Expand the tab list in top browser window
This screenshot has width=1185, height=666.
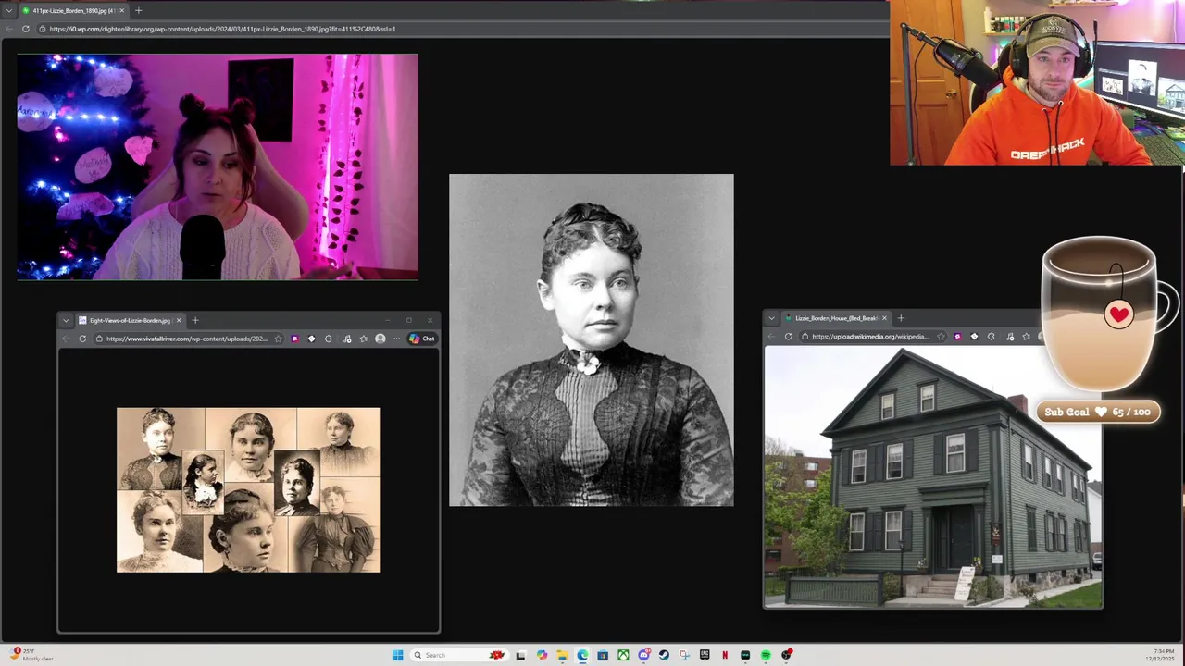tap(9, 10)
